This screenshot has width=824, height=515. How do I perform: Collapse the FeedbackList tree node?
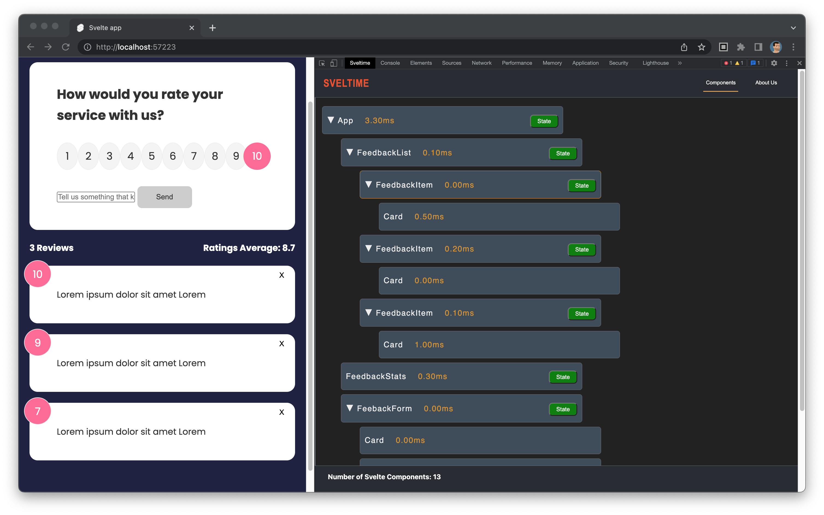[x=350, y=152]
